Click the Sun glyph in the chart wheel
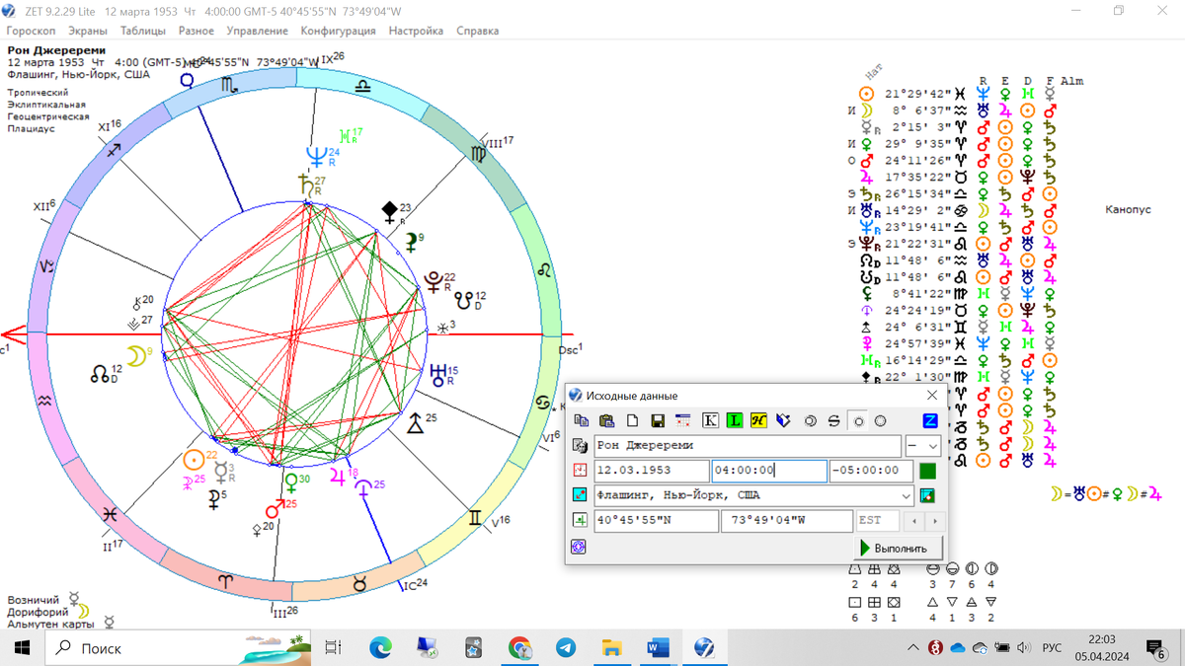The width and height of the screenshot is (1185, 666). (194, 460)
